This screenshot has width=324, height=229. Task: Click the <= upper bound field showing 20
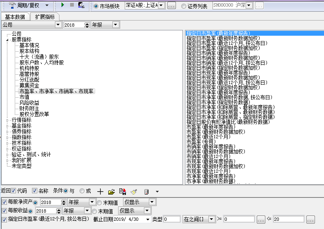pyautogui.click(x=288, y=219)
